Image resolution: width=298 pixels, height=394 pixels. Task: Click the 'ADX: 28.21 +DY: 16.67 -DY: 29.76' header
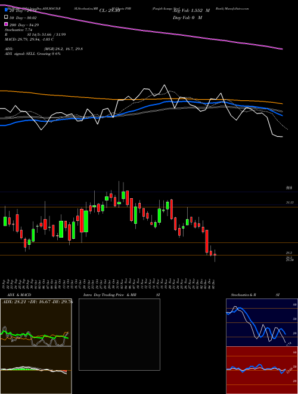(x=38, y=302)
